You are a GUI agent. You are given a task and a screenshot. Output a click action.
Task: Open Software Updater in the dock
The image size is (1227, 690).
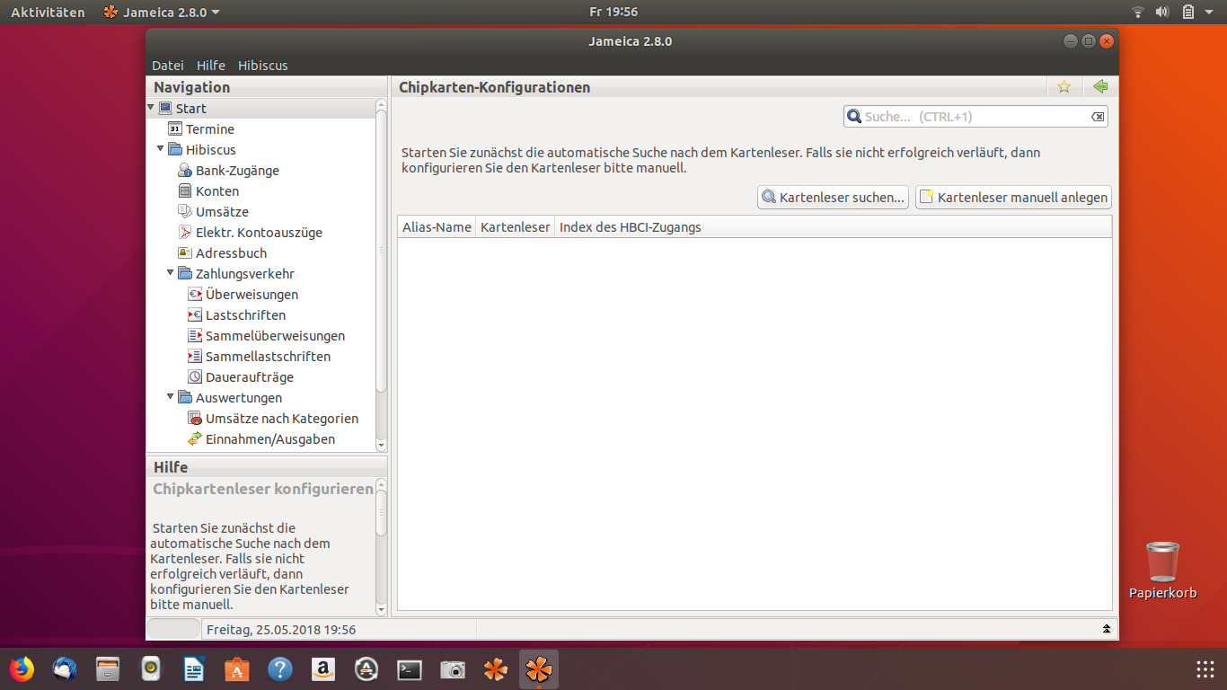pos(366,669)
